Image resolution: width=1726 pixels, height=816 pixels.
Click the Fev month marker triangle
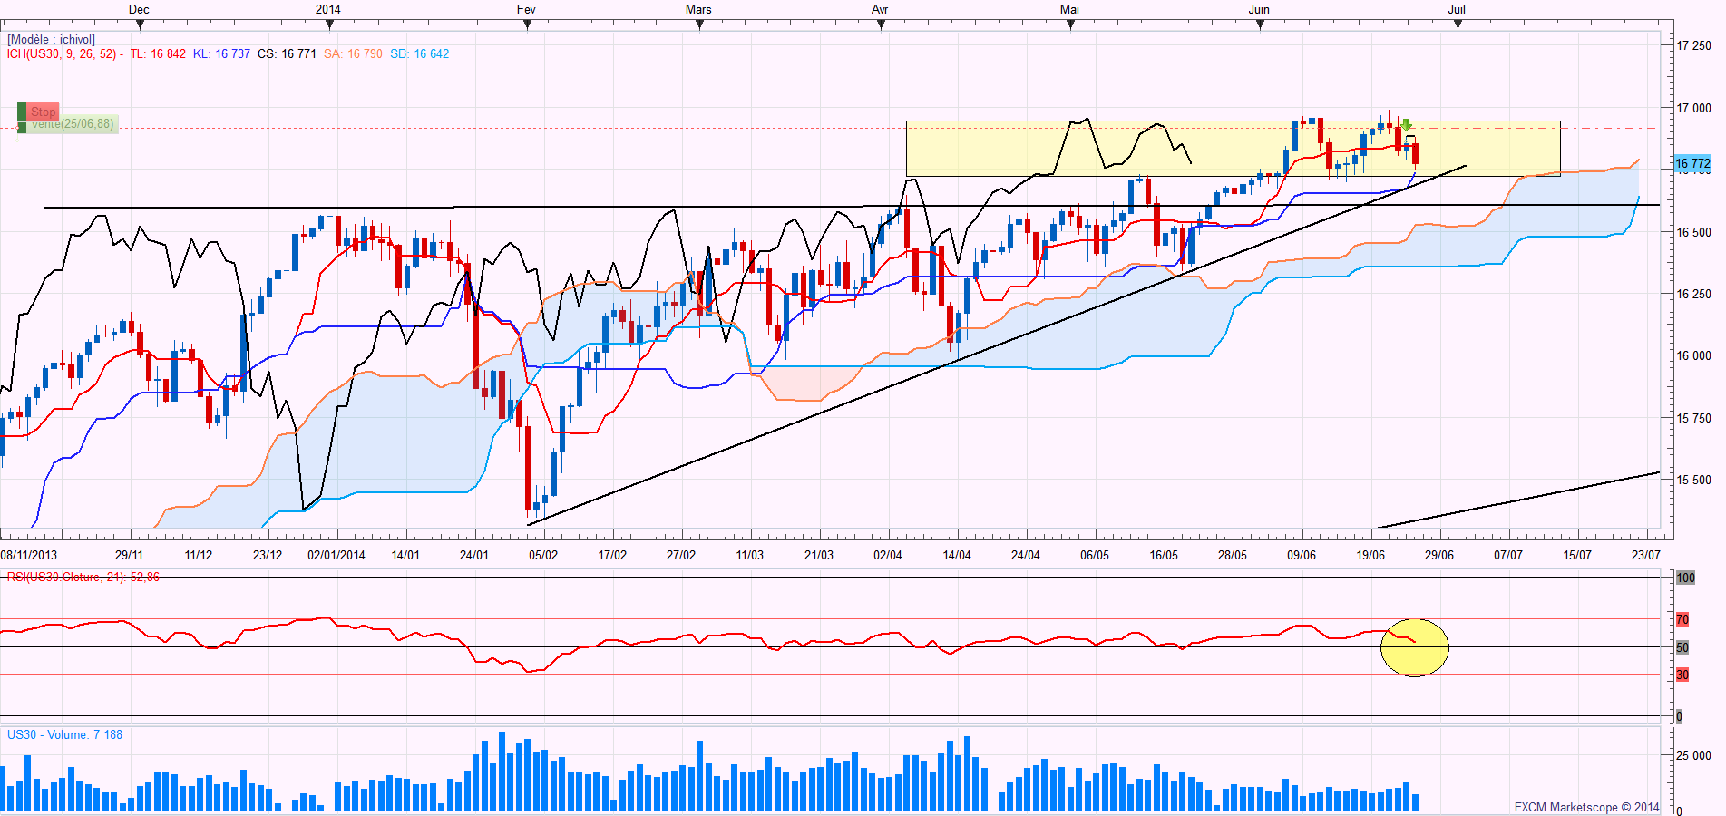coord(527,25)
